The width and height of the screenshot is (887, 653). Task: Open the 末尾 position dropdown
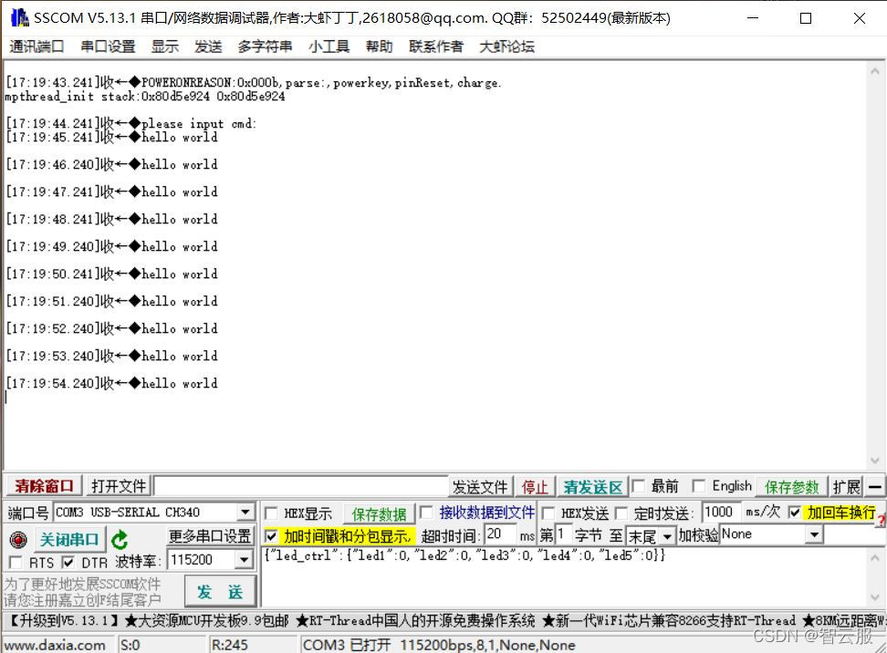coord(667,535)
